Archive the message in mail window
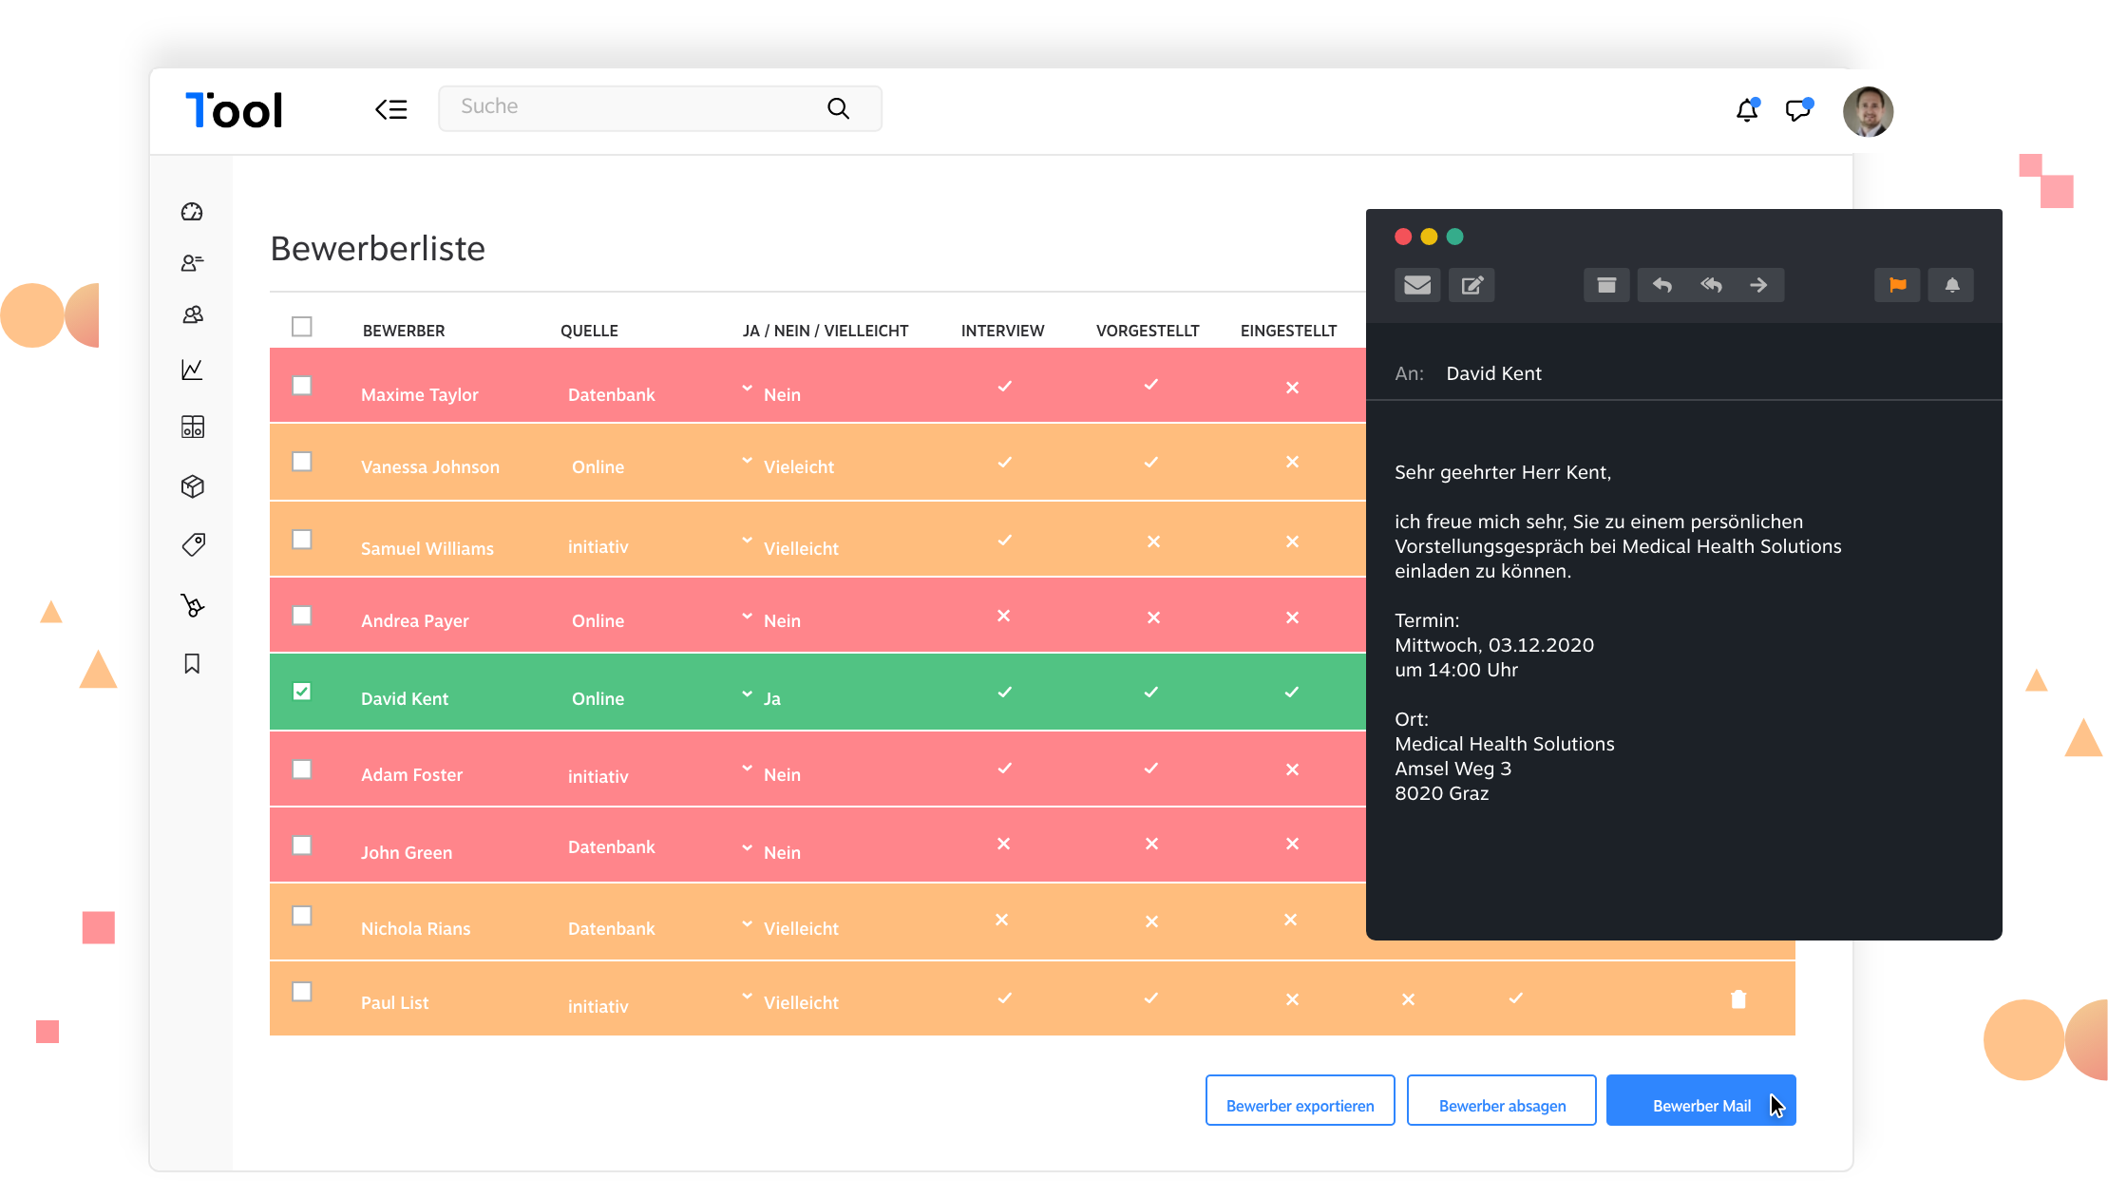Screen dimensions: 2108x1197 click(x=1606, y=285)
